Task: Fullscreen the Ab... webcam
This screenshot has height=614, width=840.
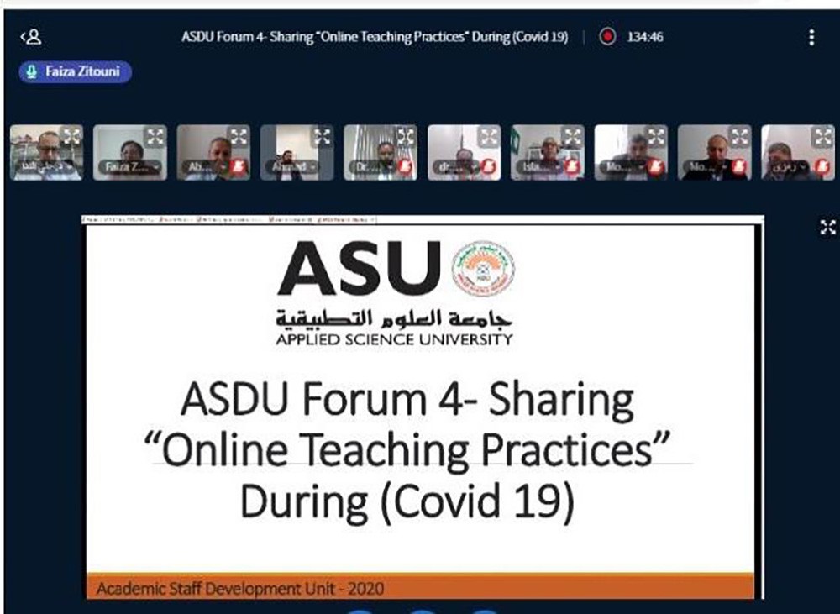Action: coord(239,137)
